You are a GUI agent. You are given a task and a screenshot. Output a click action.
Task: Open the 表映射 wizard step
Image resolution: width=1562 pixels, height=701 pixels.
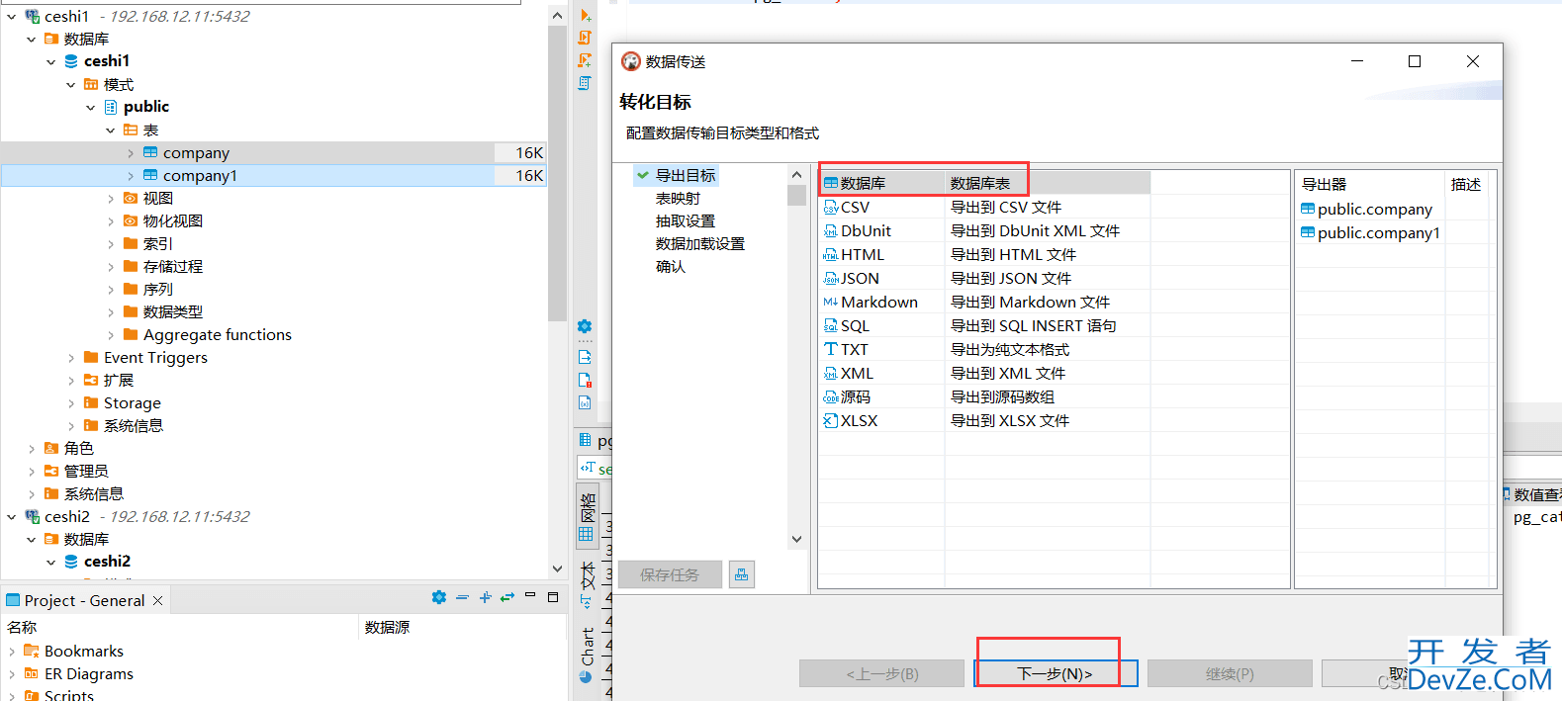(678, 198)
